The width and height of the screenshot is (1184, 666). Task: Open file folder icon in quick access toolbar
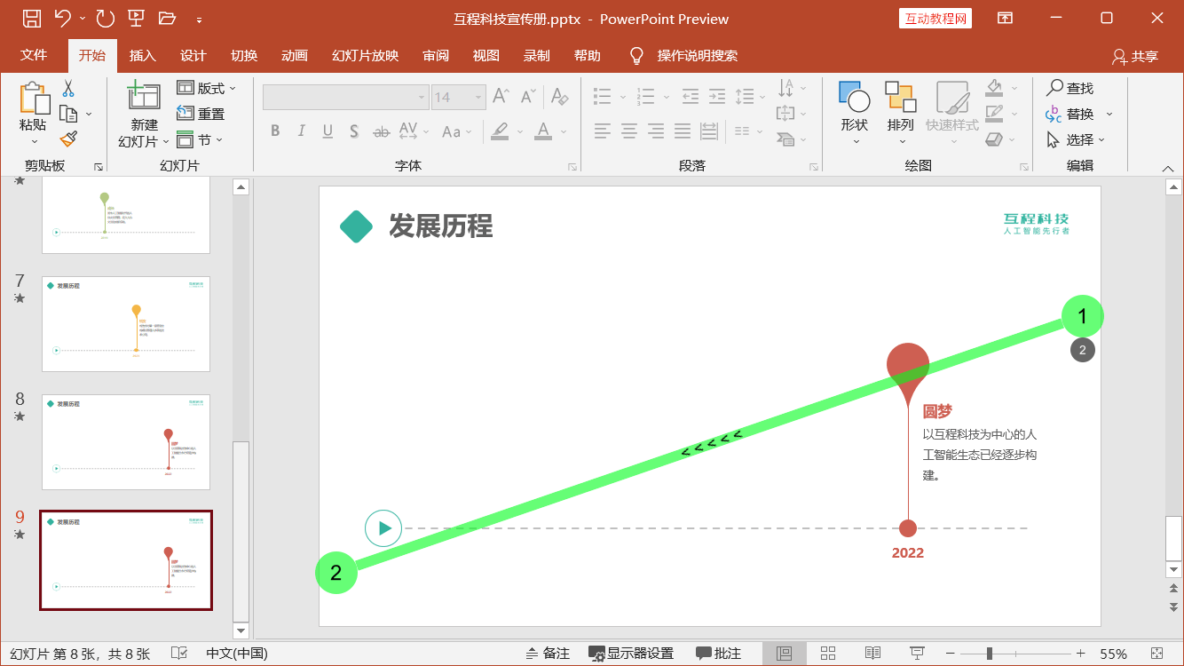[x=167, y=18]
